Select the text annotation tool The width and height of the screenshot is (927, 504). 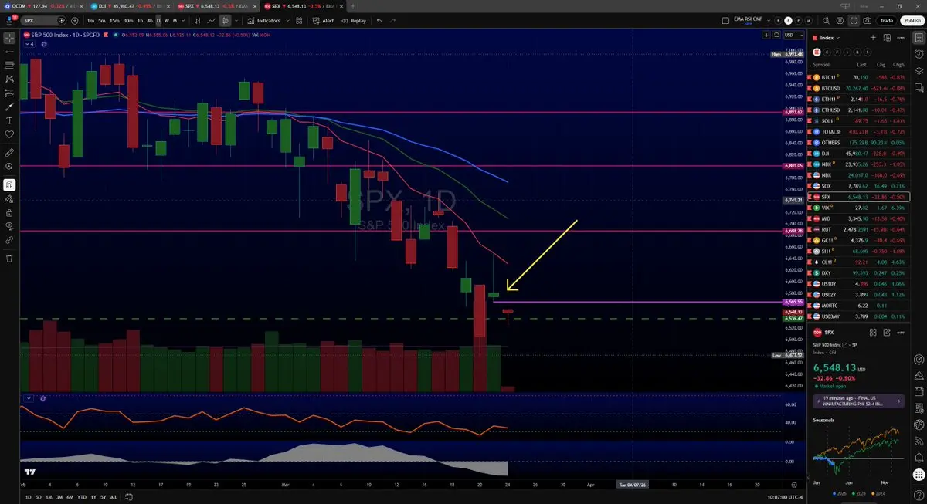pyautogui.click(x=9, y=120)
